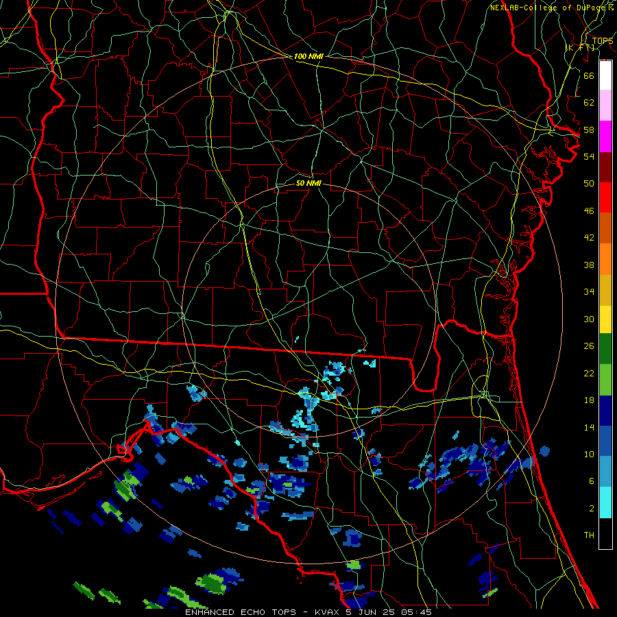This screenshot has width=617, height=617.
Task: Click the white swatch in the tops legend
Action: click(x=605, y=75)
